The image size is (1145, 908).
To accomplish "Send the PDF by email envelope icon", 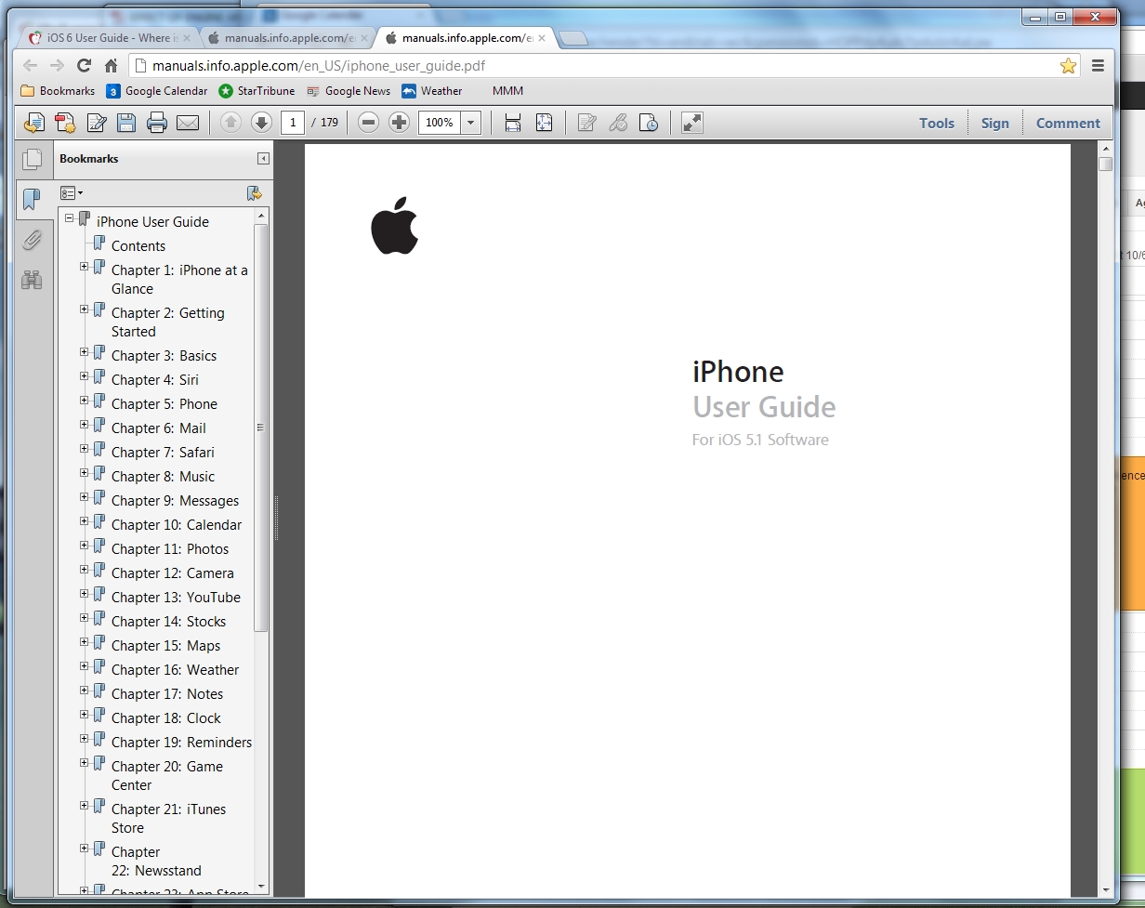I will point(188,123).
